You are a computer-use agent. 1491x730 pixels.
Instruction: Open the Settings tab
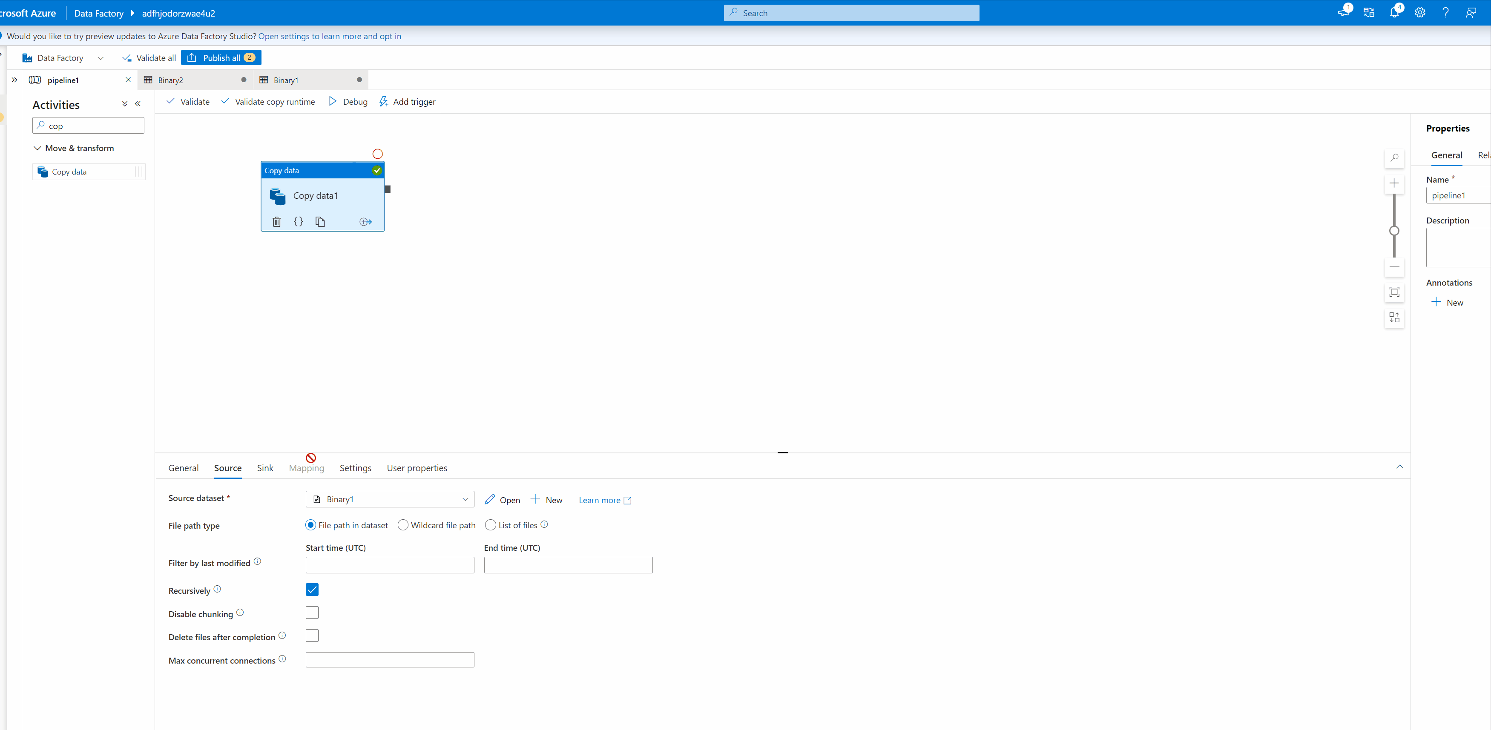(x=355, y=468)
